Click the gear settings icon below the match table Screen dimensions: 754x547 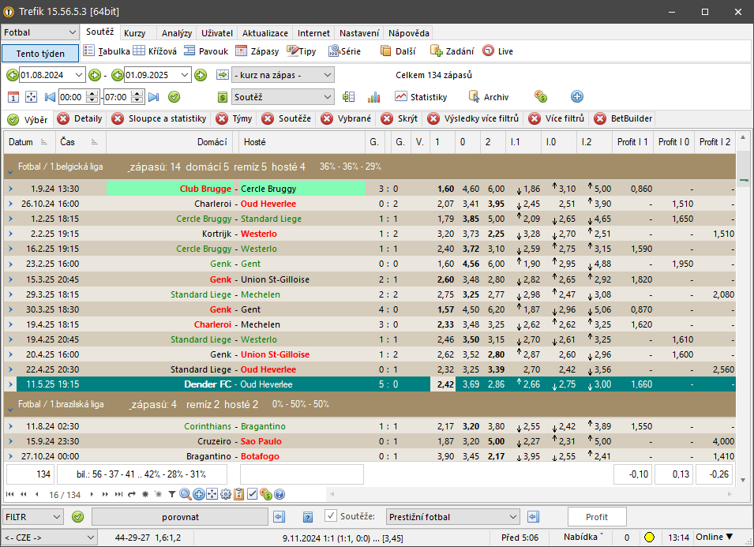(x=226, y=494)
